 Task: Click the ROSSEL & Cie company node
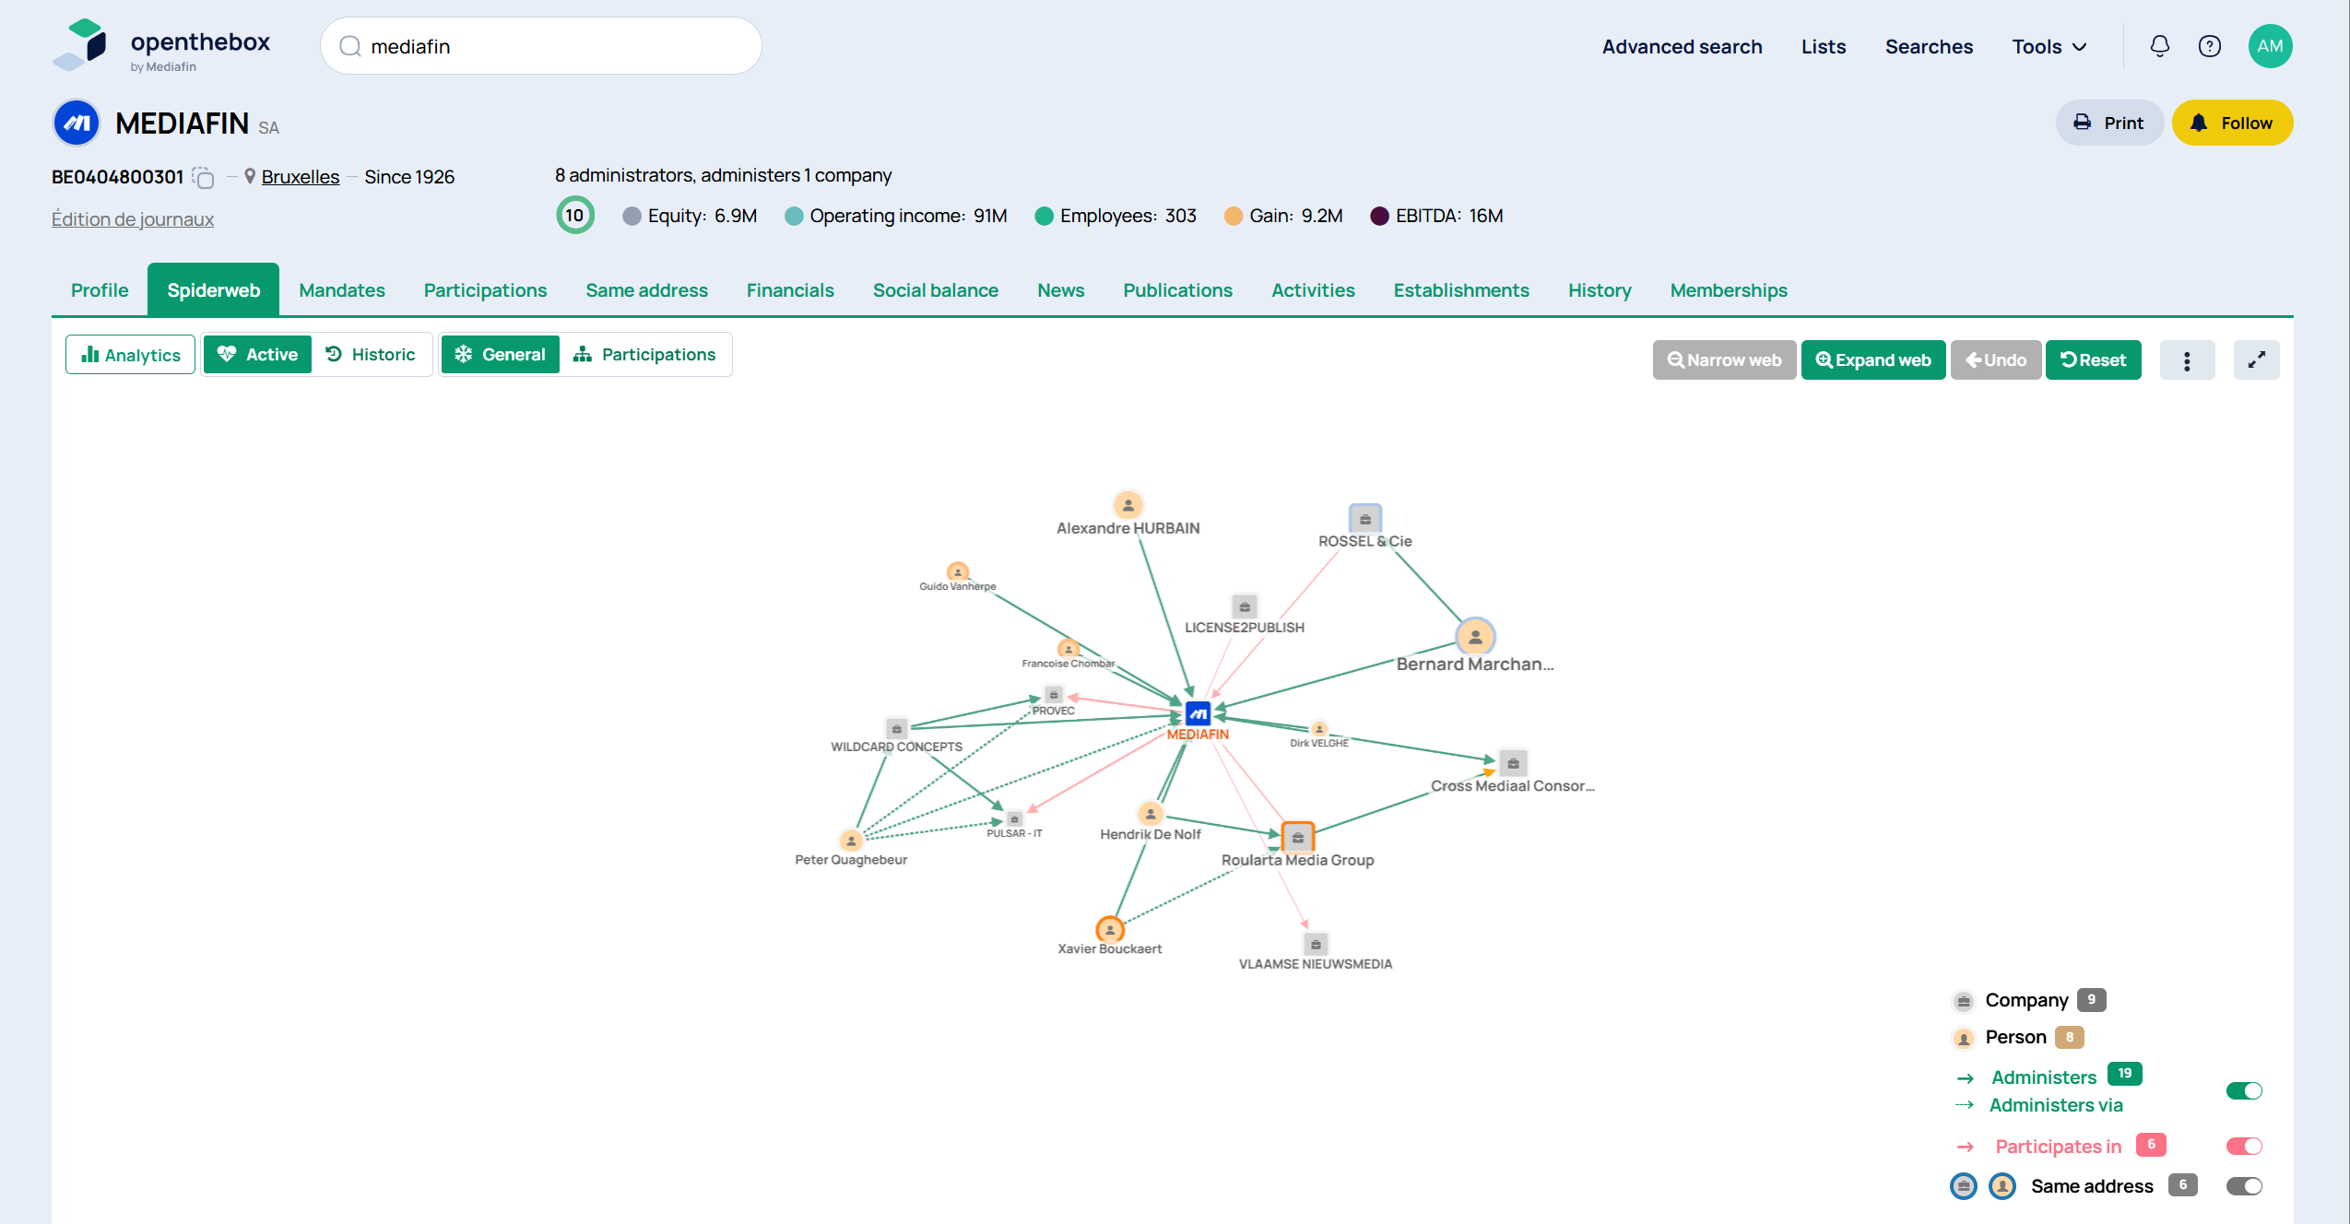coord(1364,519)
